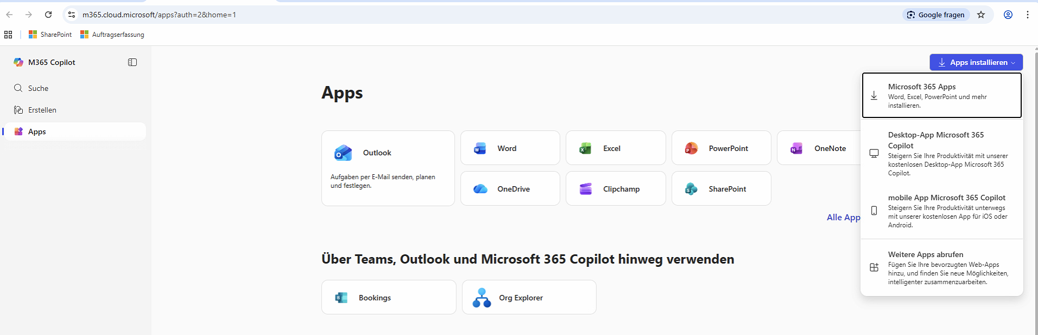The image size is (1038, 335).
Task: Open PowerPoint from the apps list
Action: (x=721, y=148)
